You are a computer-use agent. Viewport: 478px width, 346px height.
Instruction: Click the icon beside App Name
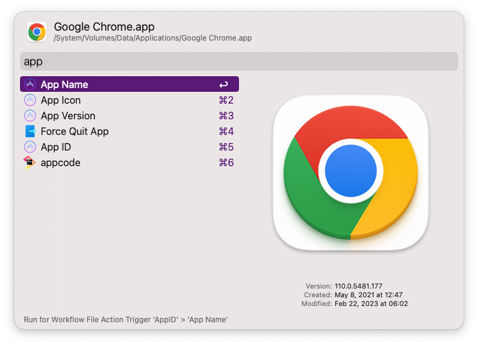click(30, 84)
